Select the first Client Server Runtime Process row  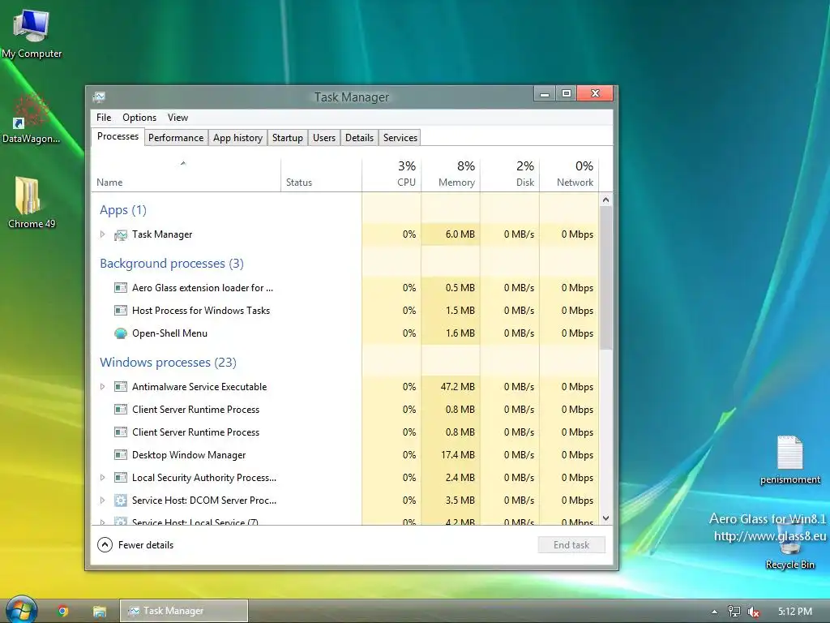[345, 410]
